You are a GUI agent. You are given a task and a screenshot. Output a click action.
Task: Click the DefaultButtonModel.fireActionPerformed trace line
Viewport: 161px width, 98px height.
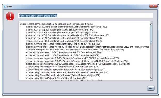coord(67,72)
